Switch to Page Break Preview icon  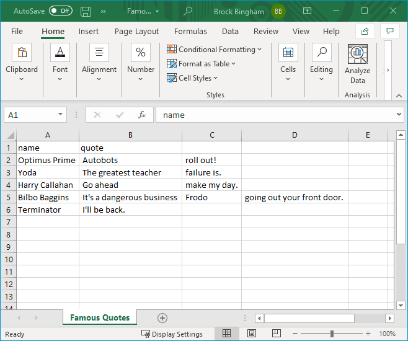coord(276,333)
